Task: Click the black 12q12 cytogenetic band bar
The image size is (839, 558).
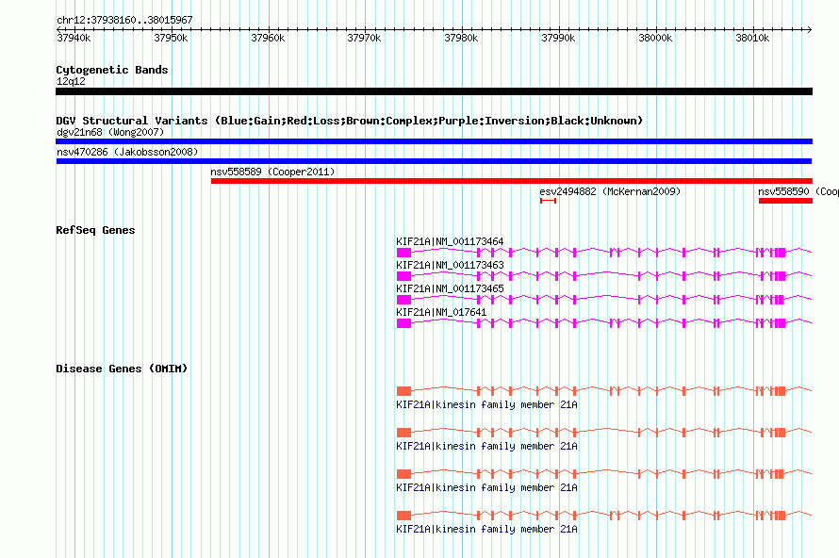Action: click(434, 91)
